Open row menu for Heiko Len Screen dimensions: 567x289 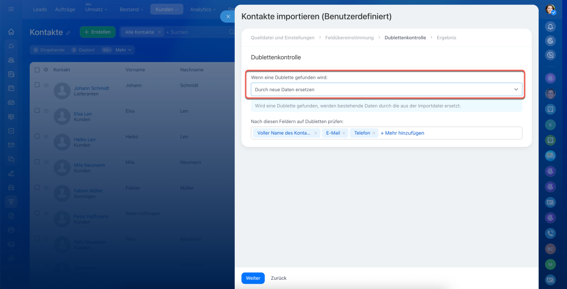coord(46,136)
